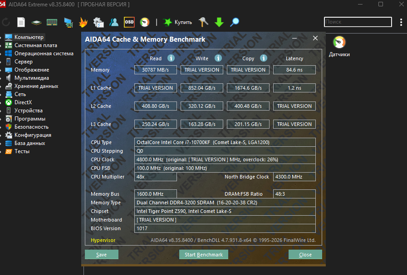
Task: Click the network computer toolbar icon
Action: (69, 23)
